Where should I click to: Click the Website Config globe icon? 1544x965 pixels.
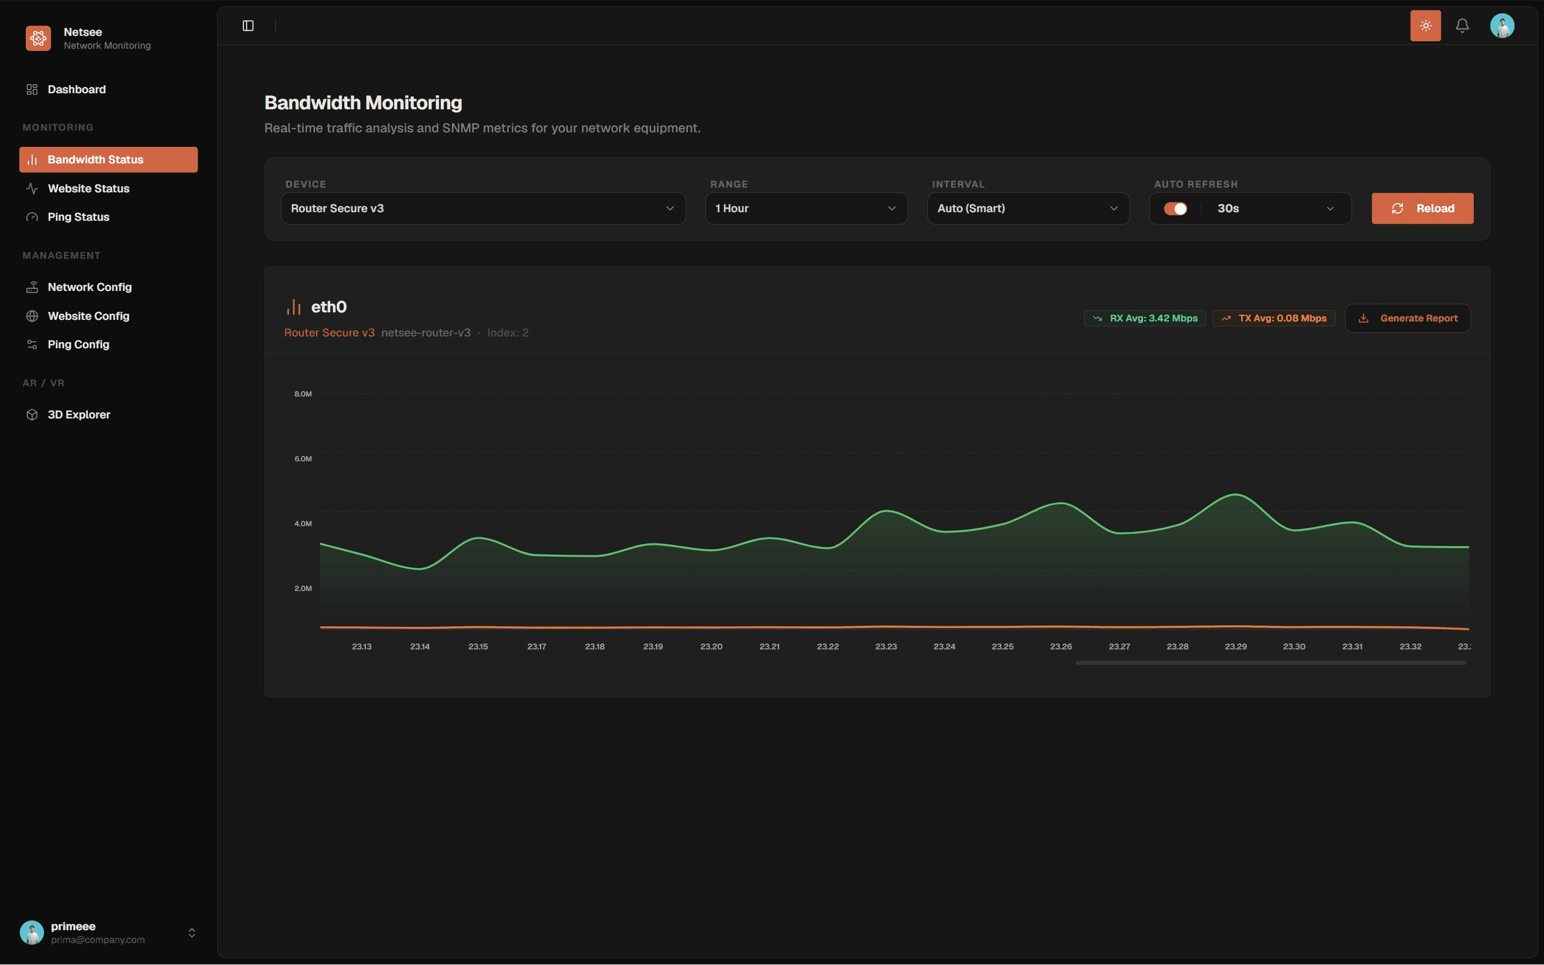click(32, 316)
